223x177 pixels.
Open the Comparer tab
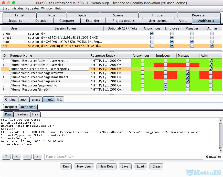[67, 21]
